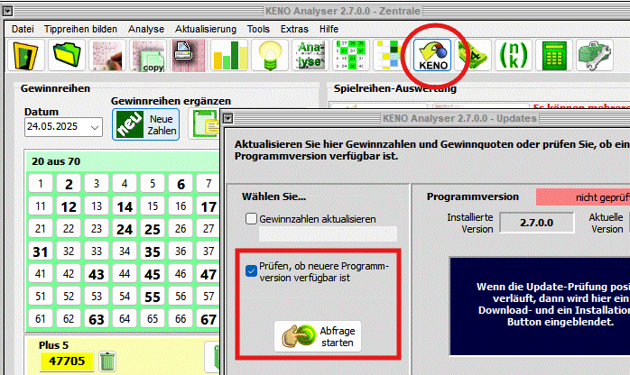The image size is (630, 375).
Task: Click the printer toolbar icon
Action: (189, 55)
